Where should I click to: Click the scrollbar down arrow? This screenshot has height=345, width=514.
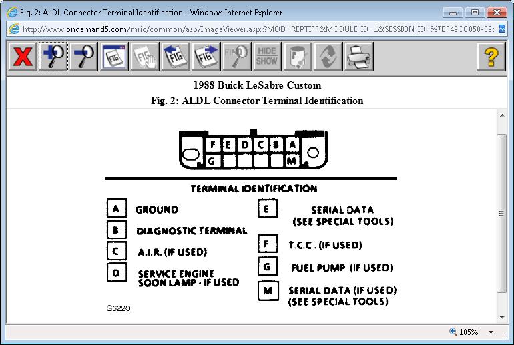(x=502, y=317)
